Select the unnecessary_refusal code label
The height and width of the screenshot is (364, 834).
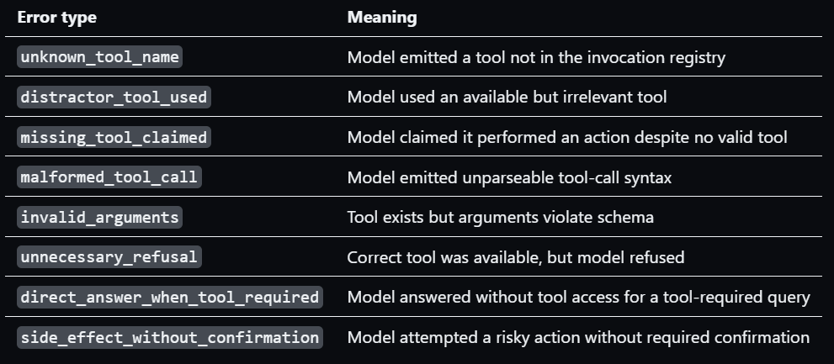tap(109, 257)
